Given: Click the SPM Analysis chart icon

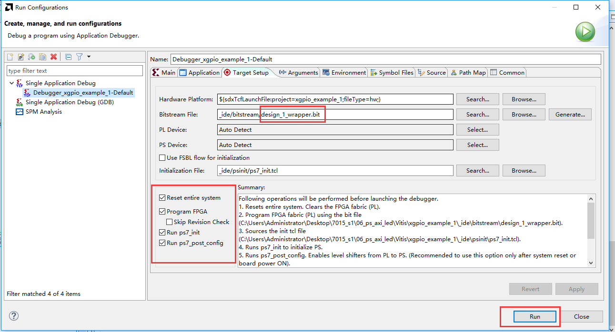Looking at the screenshot, I should (x=20, y=112).
